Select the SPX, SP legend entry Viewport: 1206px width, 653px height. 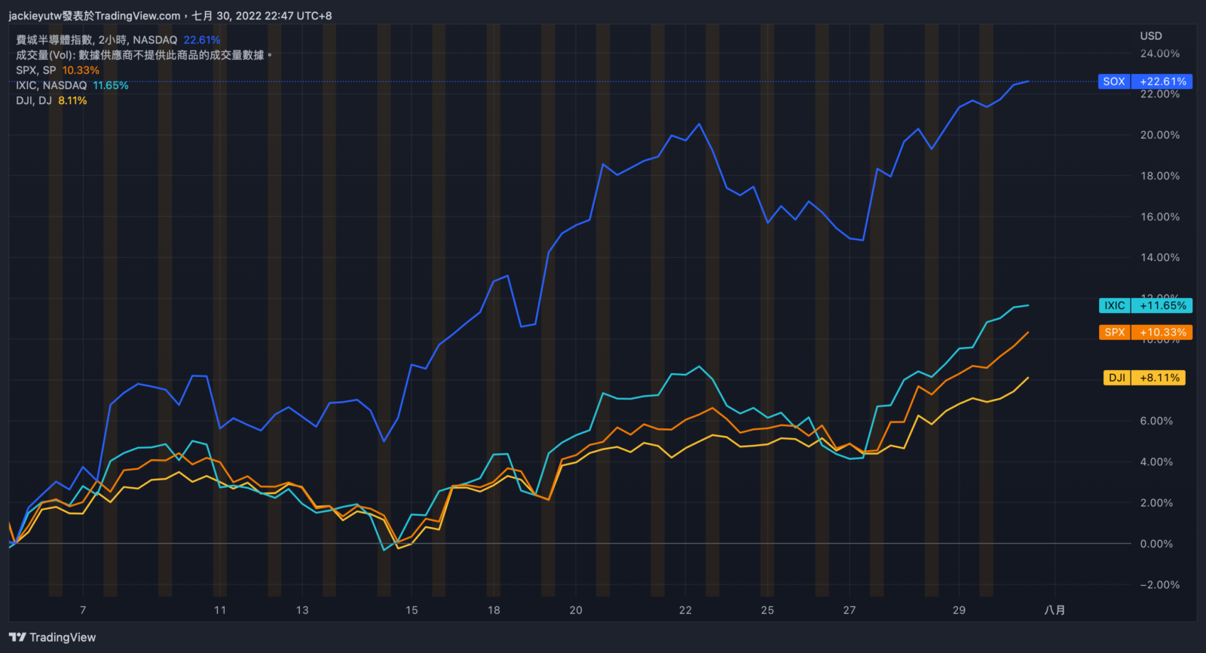pyautogui.click(x=35, y=70)
